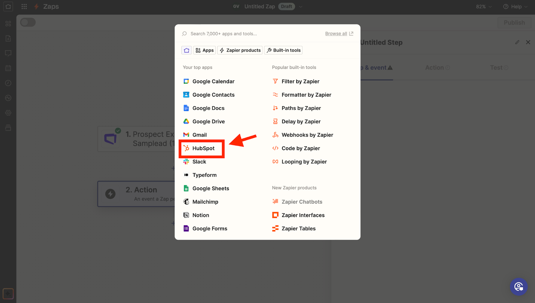
Task: Open the versions stack sidebar icon
Action: 8,127
